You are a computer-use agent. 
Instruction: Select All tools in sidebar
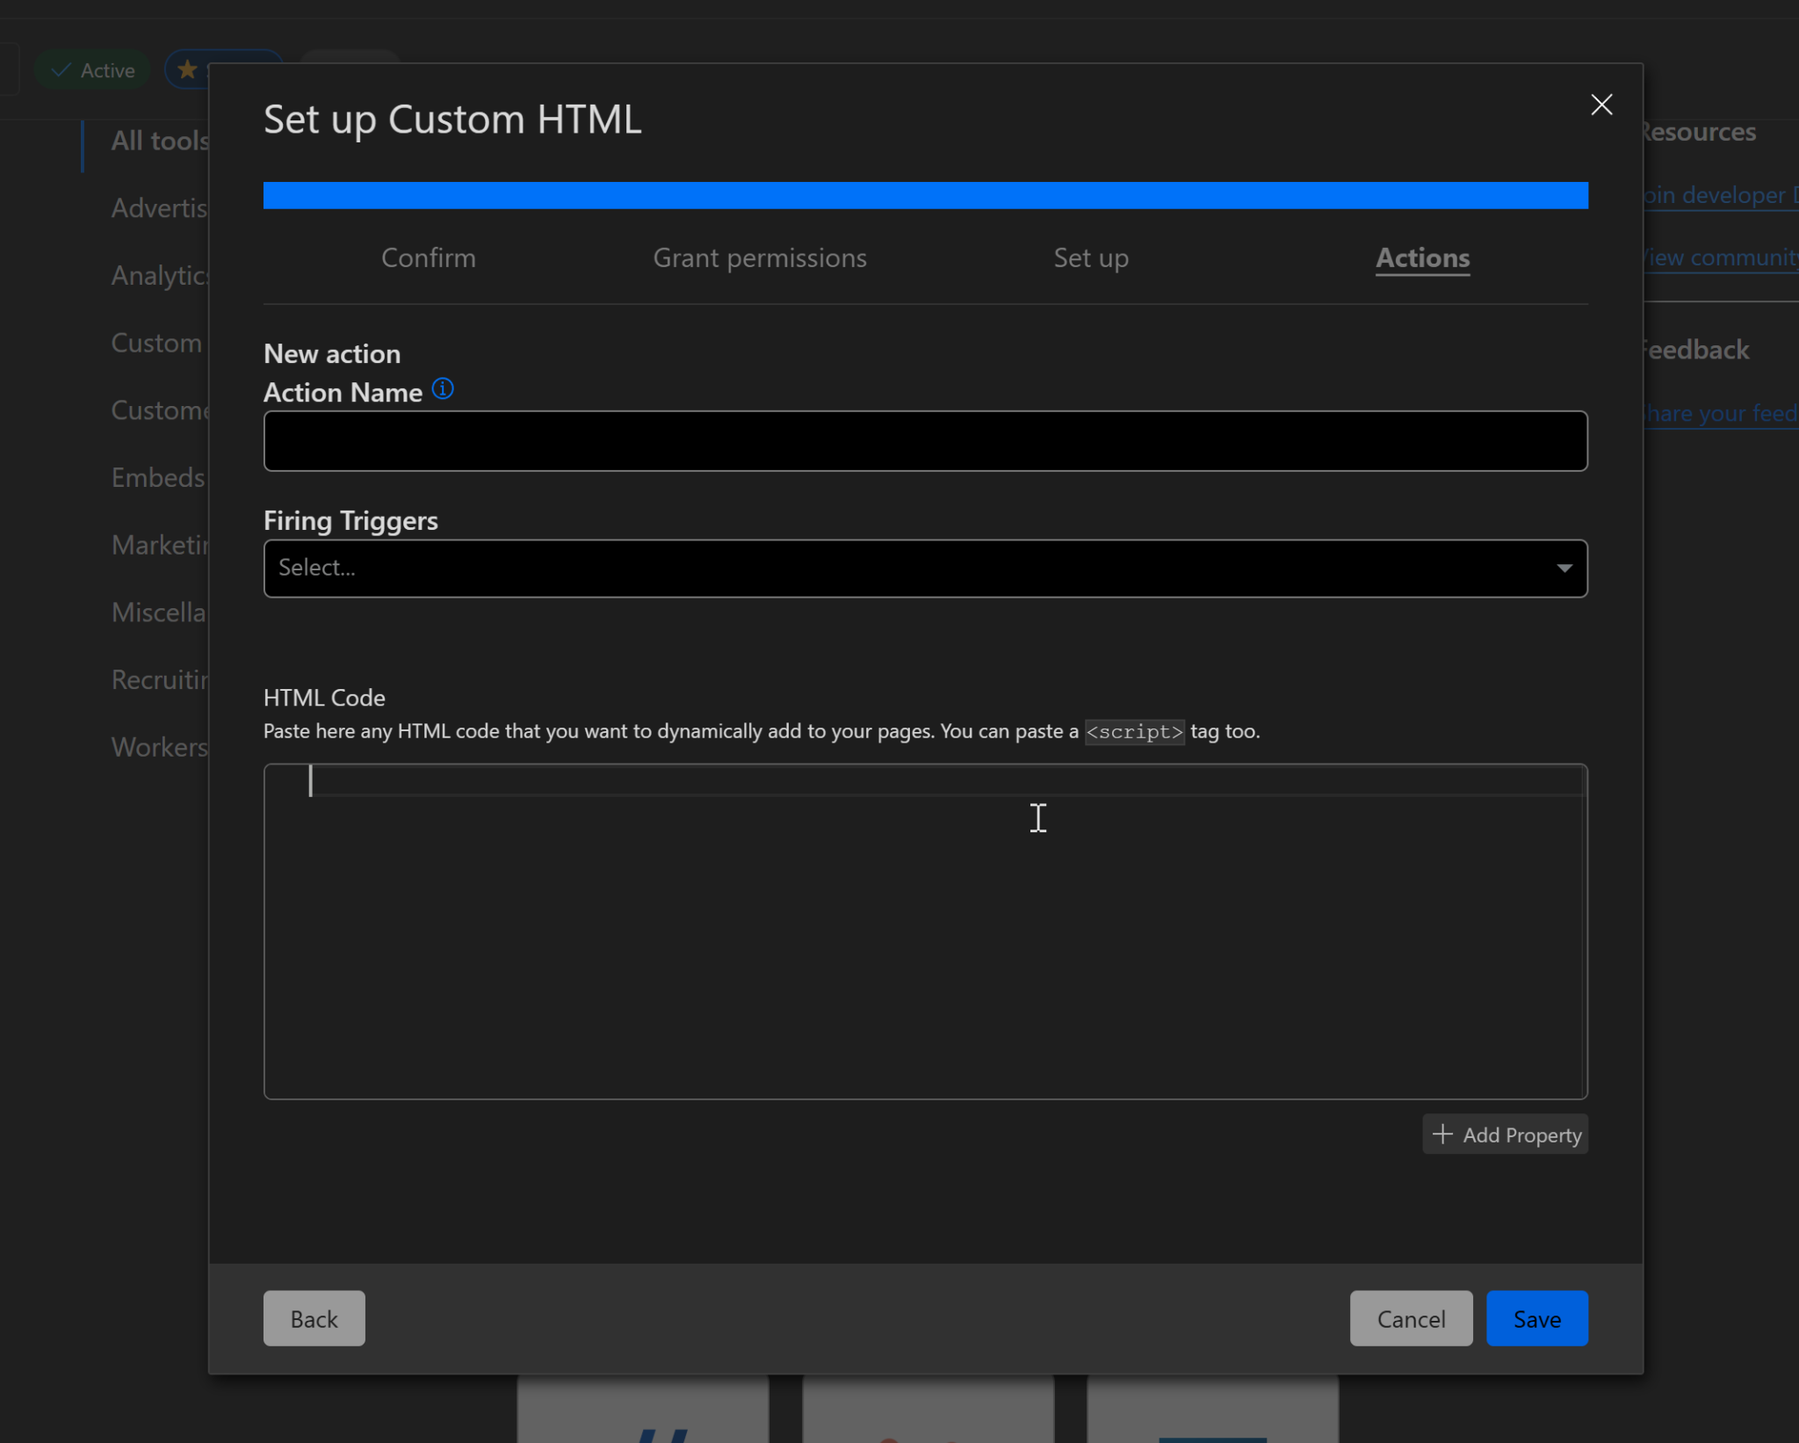pos(160,141)
